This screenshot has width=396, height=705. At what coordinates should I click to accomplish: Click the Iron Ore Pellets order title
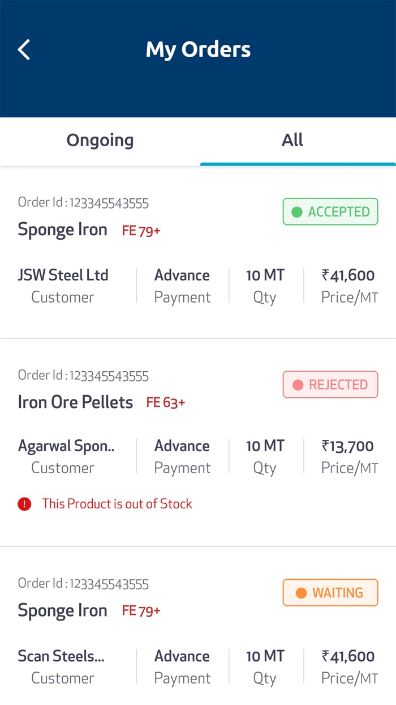(75, 402)
